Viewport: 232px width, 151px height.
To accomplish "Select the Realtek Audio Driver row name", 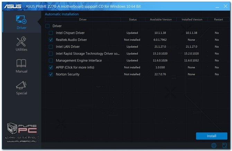I will point(71,40).
